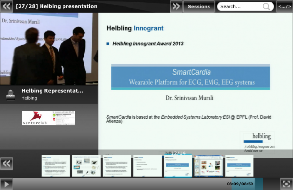Click the Helbing Representat... speaker name
The width and height of the screenshot is (293, 190).
[52, 91]
